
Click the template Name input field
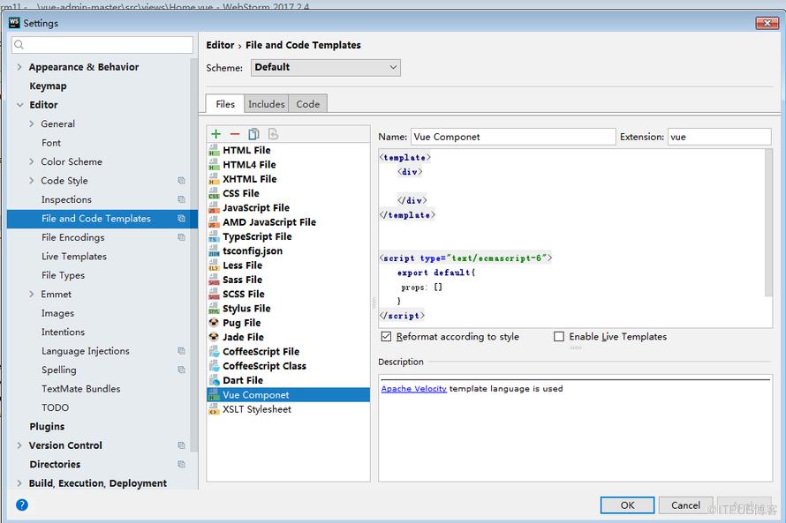(x=513, y=137)
